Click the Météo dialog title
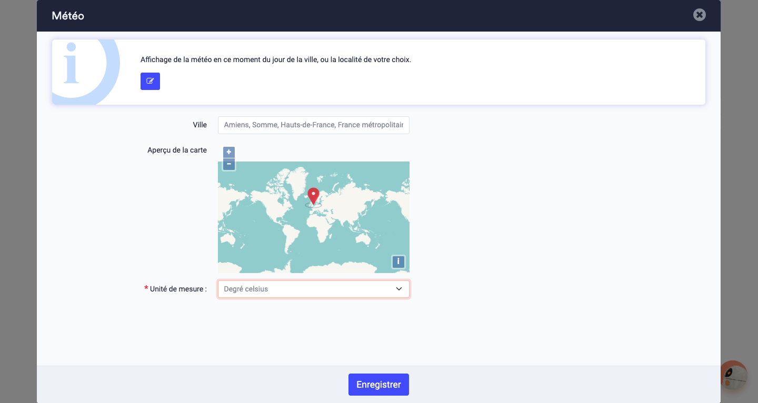The width and height of the screenshot is (758, 403). 68,16
